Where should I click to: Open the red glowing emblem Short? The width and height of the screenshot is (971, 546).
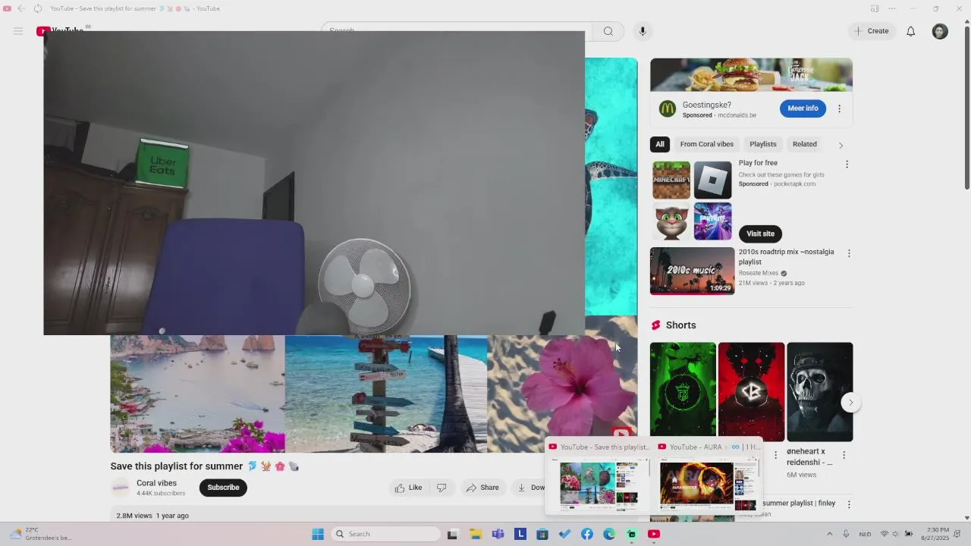[x=751, y=392]
